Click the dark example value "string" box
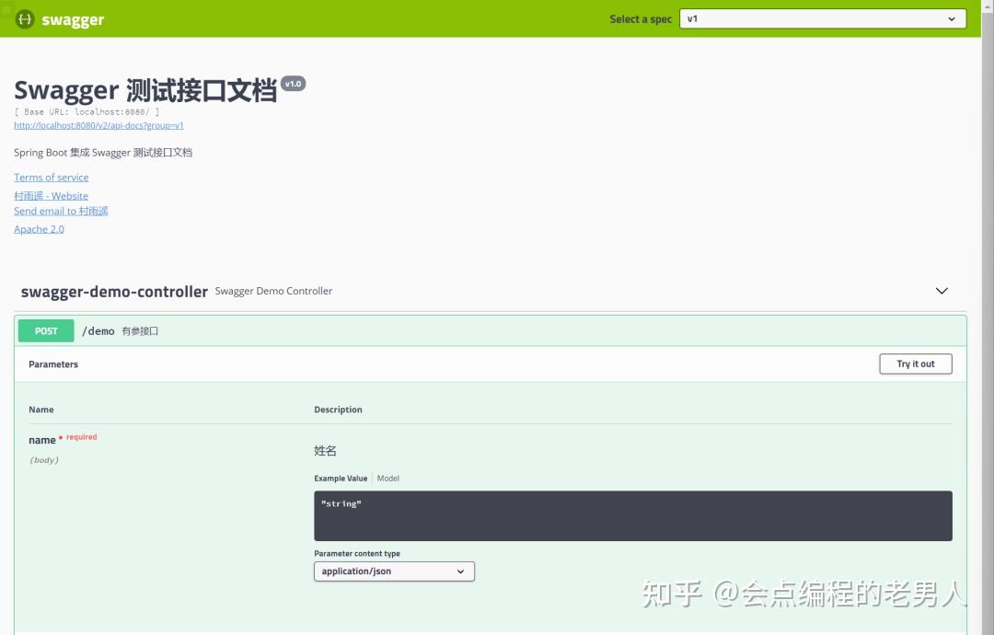 (632, 515)
